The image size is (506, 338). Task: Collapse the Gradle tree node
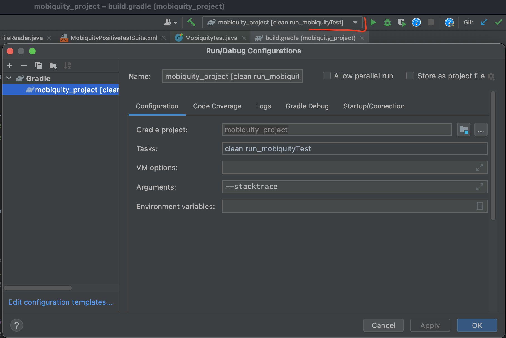[9, 78]
